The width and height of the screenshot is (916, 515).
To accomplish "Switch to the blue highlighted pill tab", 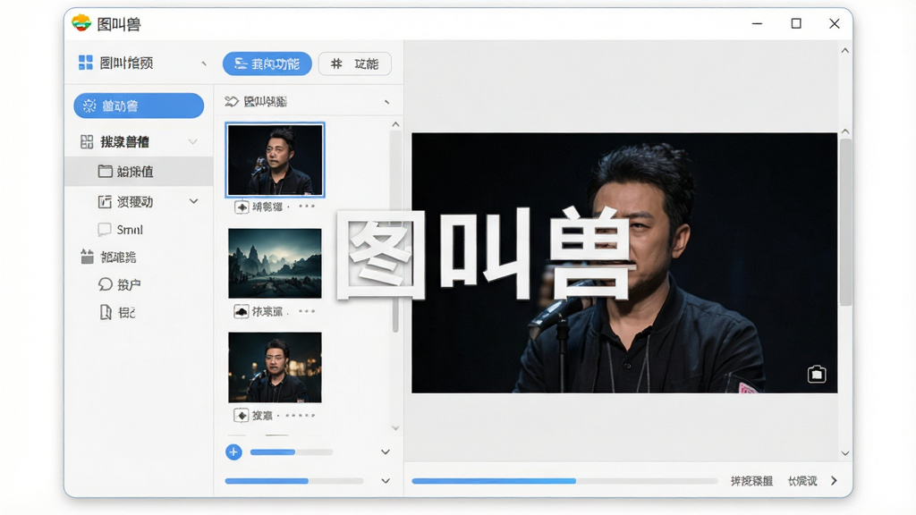I will (x=267, y=63).
